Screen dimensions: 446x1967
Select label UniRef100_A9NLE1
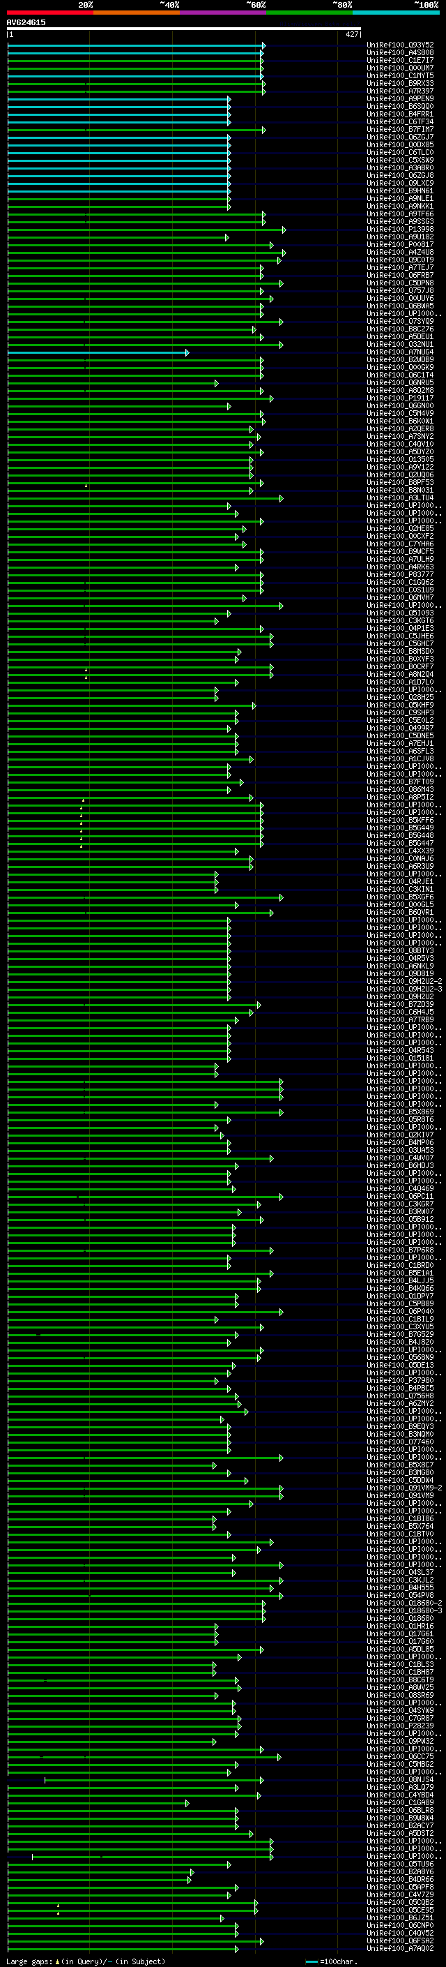pos(400,197)
